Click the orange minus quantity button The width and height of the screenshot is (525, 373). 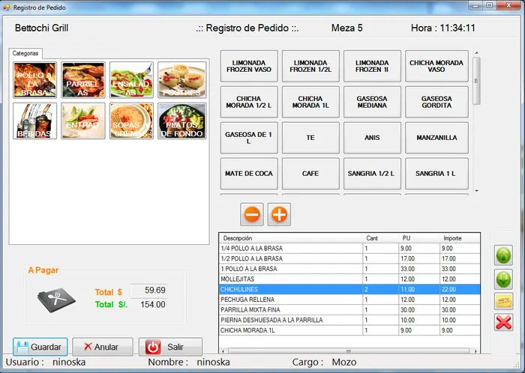(252, 214)
